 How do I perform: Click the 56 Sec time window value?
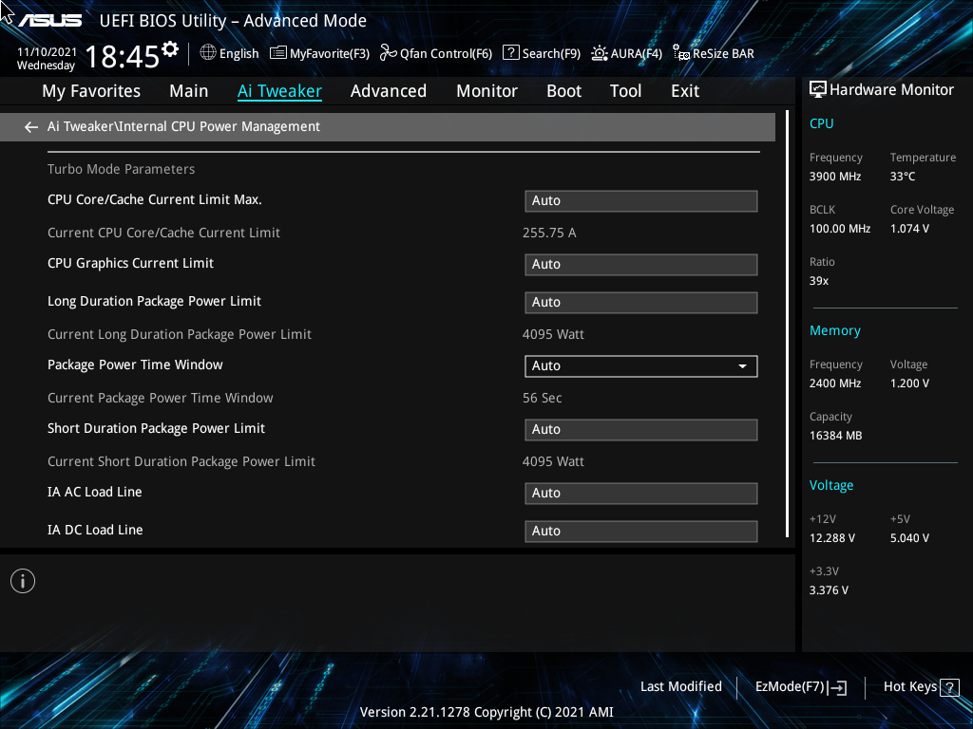click(x=543, y=398)
